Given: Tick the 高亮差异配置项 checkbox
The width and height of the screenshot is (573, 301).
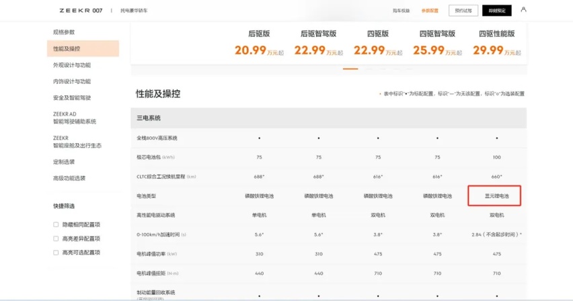Looking at the screenshot, I should click(56, 239).
